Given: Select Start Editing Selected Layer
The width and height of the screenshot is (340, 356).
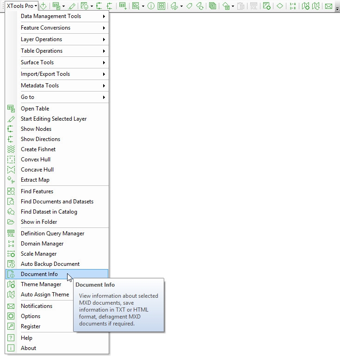Looking at the screenshot, I should coord(57,119).
